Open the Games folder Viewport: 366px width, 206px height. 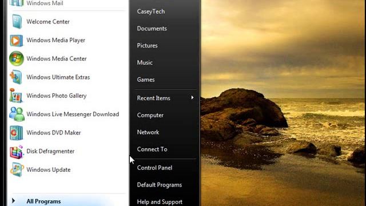(146, 80)
